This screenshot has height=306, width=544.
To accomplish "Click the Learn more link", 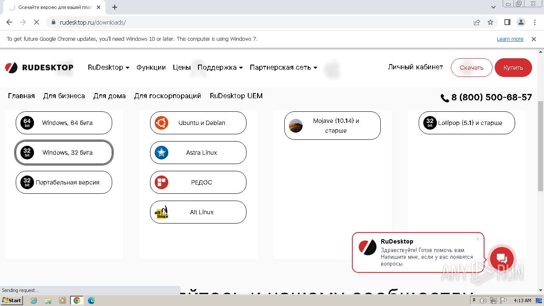I will pyautogui.click(x=510, y=39).
